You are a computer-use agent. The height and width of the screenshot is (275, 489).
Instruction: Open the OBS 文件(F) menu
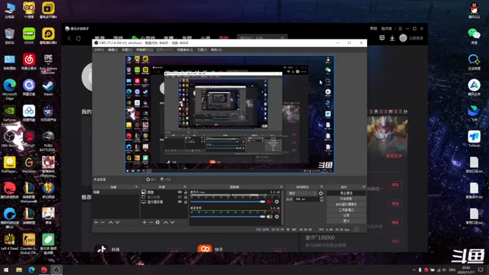point(99,50)
